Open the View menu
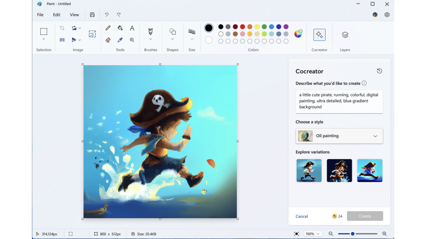426x239 pixels. click(x=74, y=15)
